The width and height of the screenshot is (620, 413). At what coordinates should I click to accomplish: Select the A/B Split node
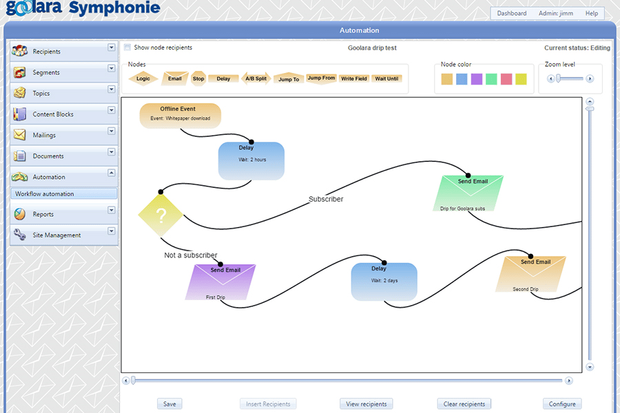(x=256, y=78)
